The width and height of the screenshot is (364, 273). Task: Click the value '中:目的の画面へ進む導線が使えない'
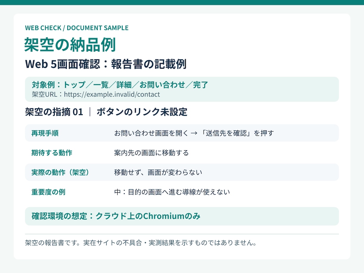tap(172, 192)
